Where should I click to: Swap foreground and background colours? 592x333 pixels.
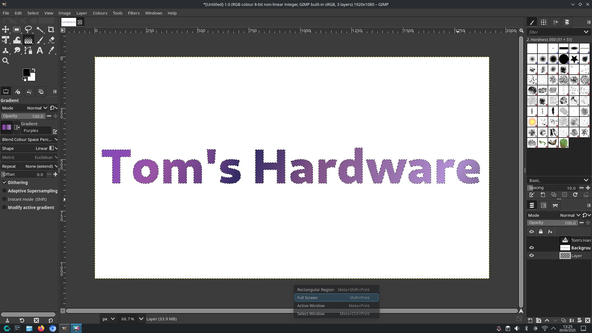click(34, 70)
